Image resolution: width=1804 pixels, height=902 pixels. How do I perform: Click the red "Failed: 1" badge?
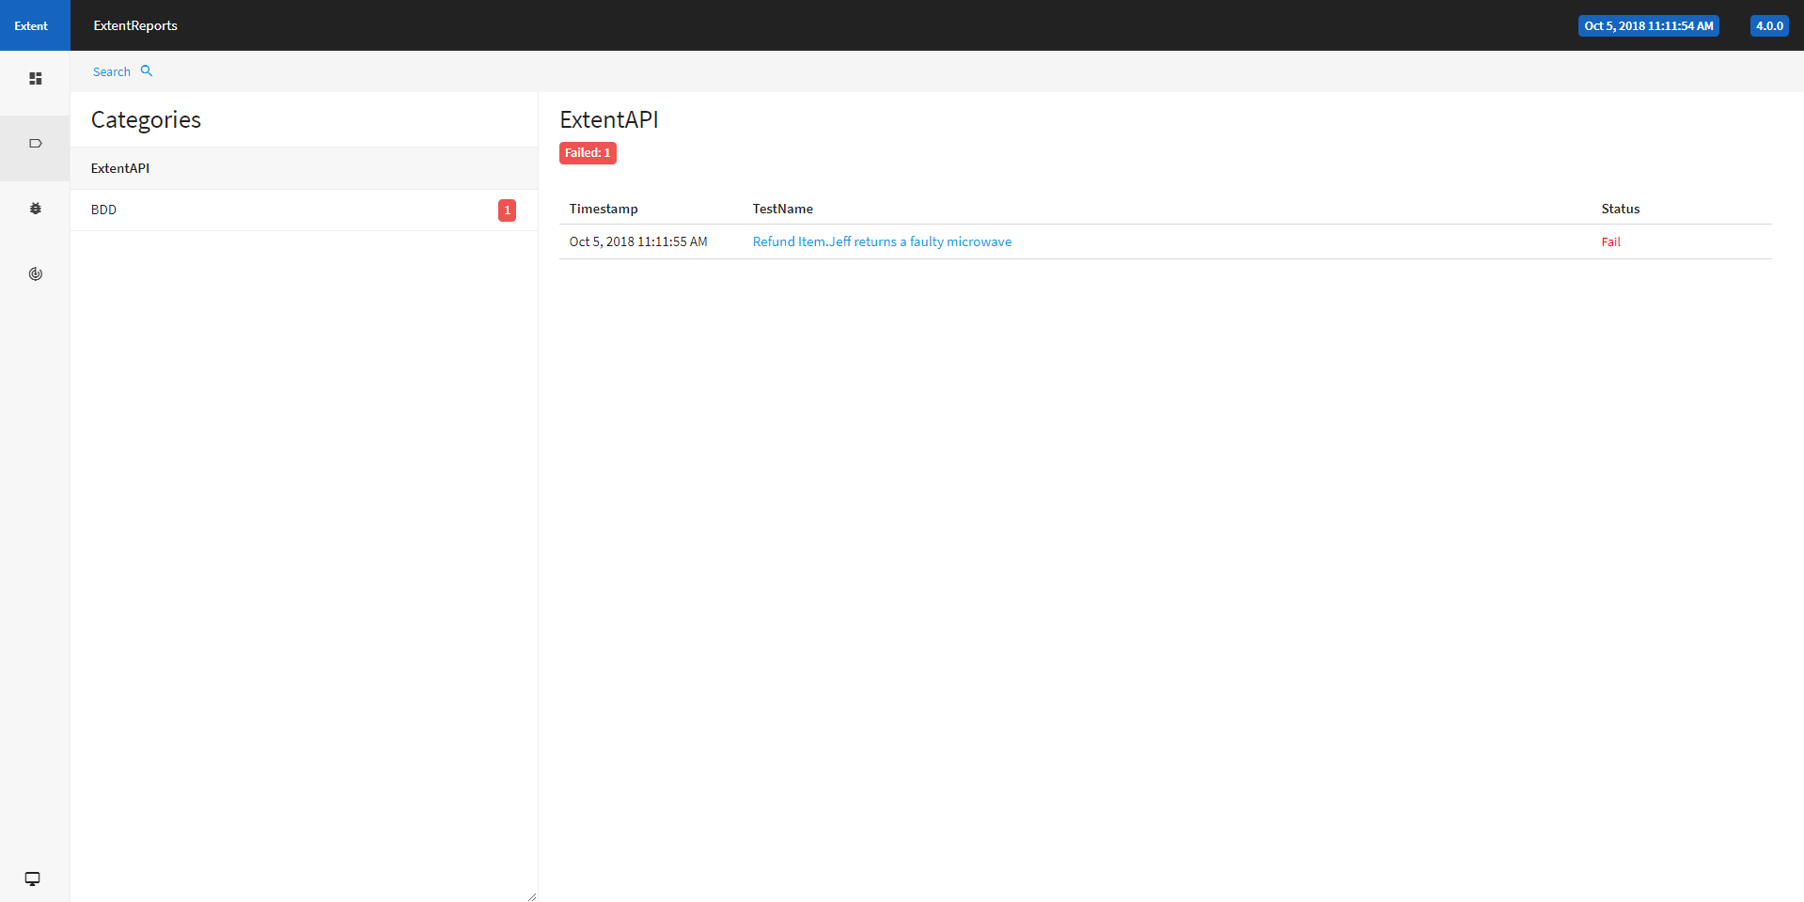point(588,153)
